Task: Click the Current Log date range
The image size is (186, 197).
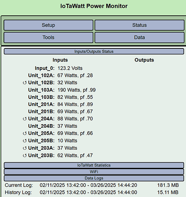Action: pos(88,185)
